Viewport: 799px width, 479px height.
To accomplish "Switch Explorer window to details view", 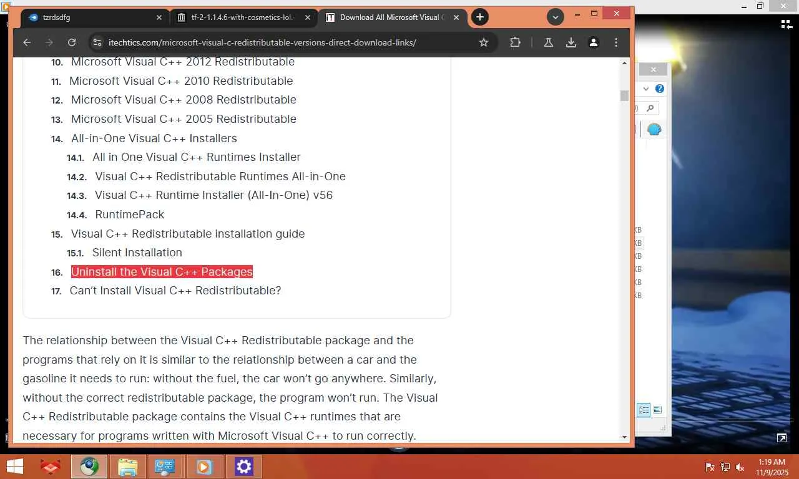I will (644, 410).
